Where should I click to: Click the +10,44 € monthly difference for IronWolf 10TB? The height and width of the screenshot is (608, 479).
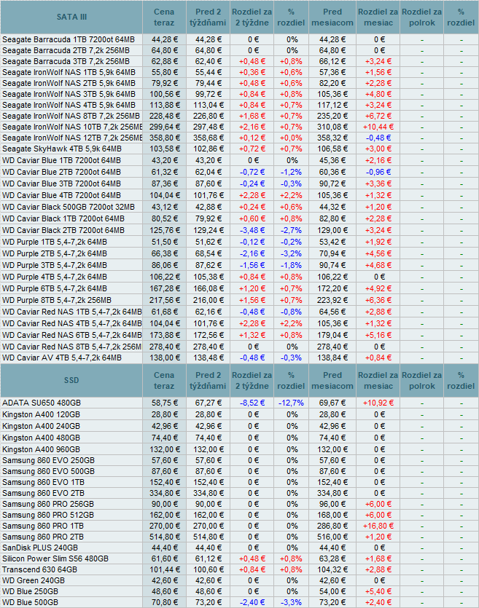point(378,127)
